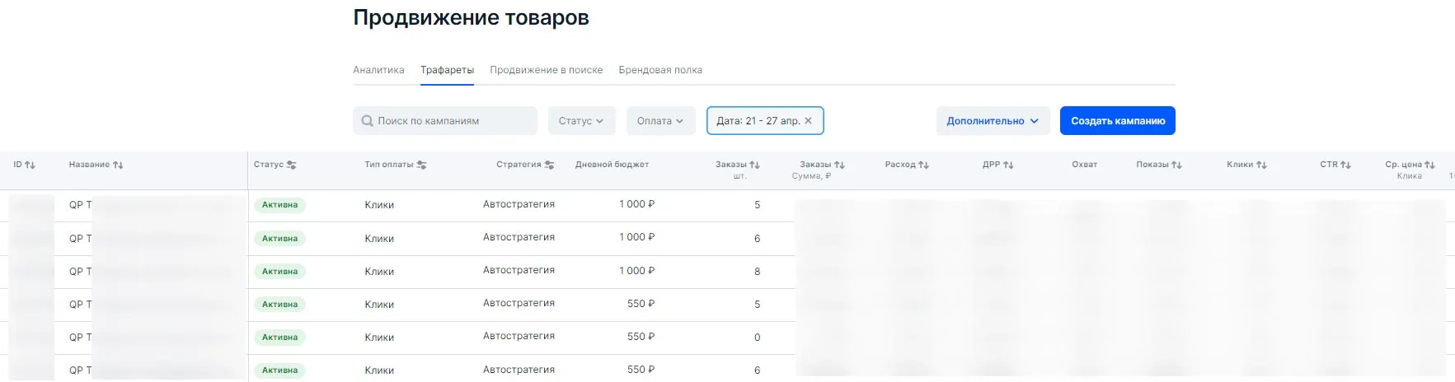Screen dimensions: 1455x382
Task: Go to Брендовая полка tab
Action: 660,70
